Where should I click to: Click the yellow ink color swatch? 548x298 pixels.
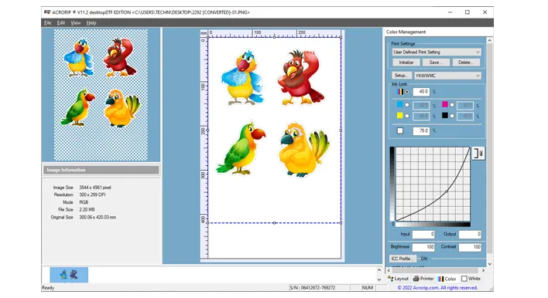400,115
